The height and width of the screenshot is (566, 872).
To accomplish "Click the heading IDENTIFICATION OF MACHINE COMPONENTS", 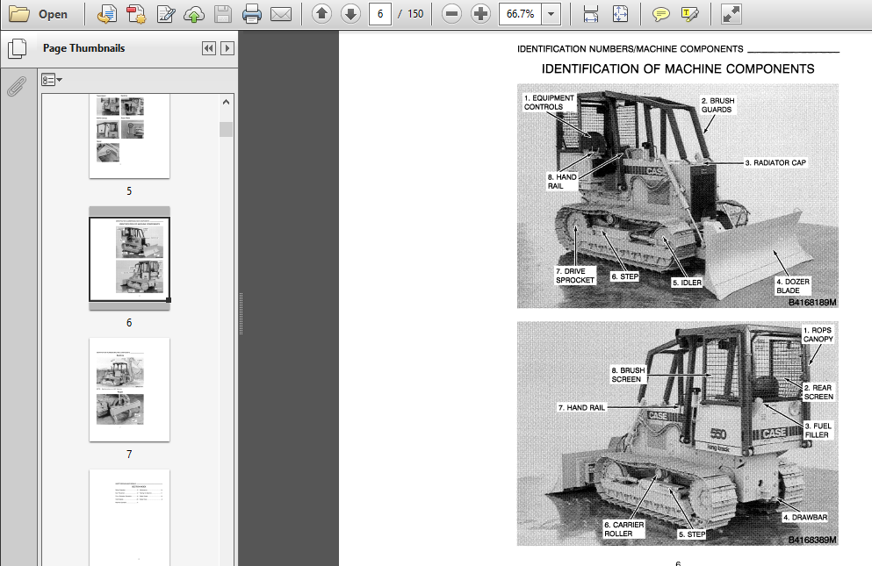I will [678, 69].
